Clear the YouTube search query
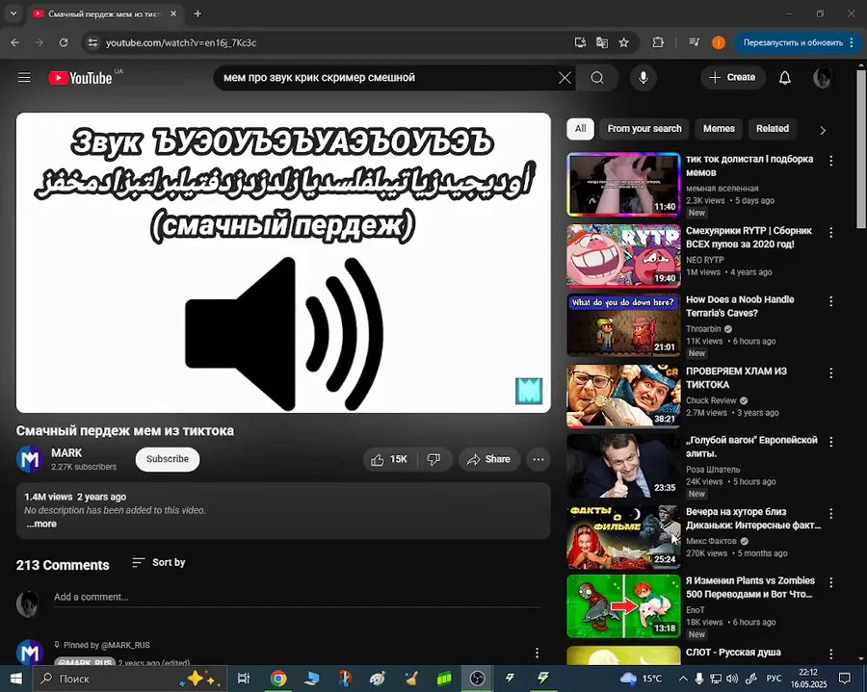 point(565,78)
